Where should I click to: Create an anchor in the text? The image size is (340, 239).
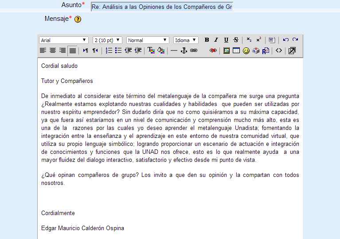tap(184, 51)
